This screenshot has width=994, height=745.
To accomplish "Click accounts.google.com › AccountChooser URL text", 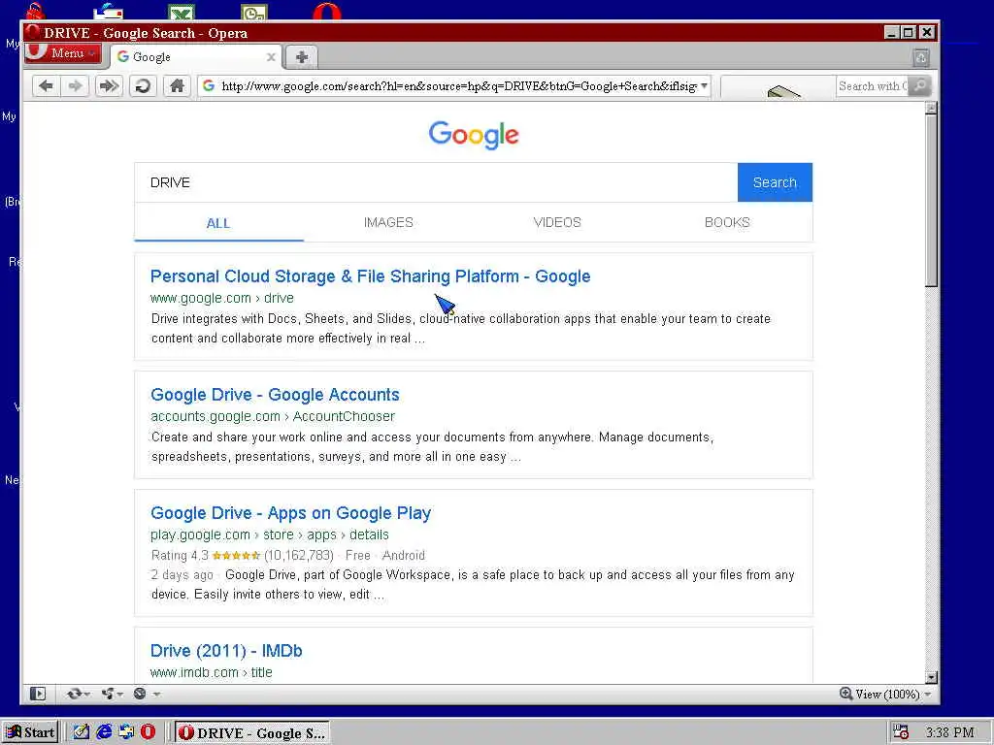I will point(273,416).
